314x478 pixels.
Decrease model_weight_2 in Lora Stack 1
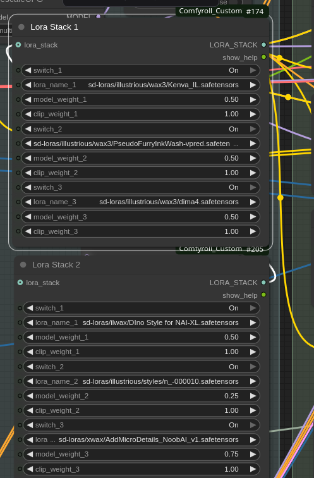click(28, 158)
